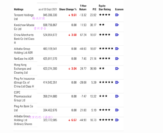Viewport: 163px width, 133px height.
Task: Click the 'as of 30 Sept 2021' header
Action: pos(48,9)
